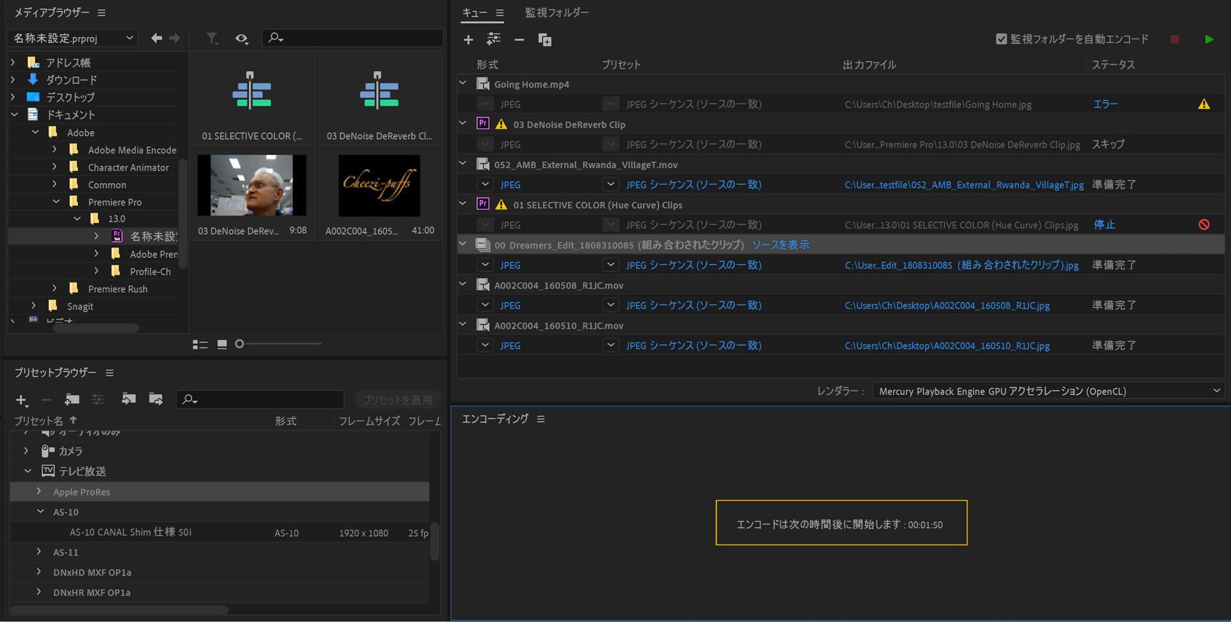Select the キュー tab
Image resolution: width=1231 pixels, height=622 pixels.
tap(474, 13)
